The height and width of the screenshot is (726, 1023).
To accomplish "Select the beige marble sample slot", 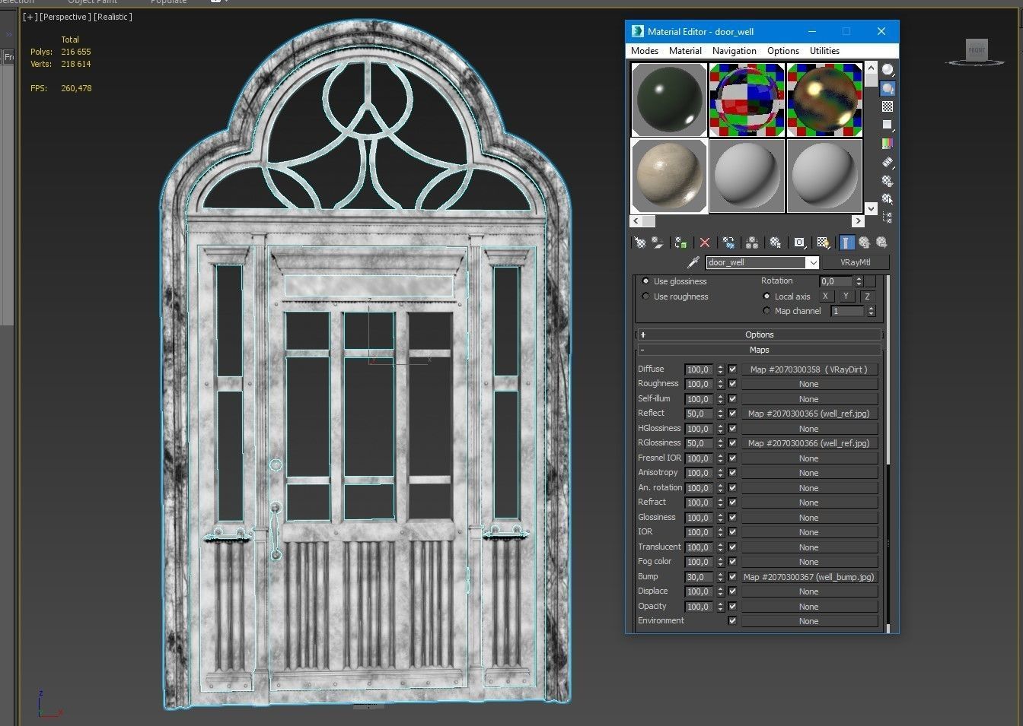I will click(670, 176).
